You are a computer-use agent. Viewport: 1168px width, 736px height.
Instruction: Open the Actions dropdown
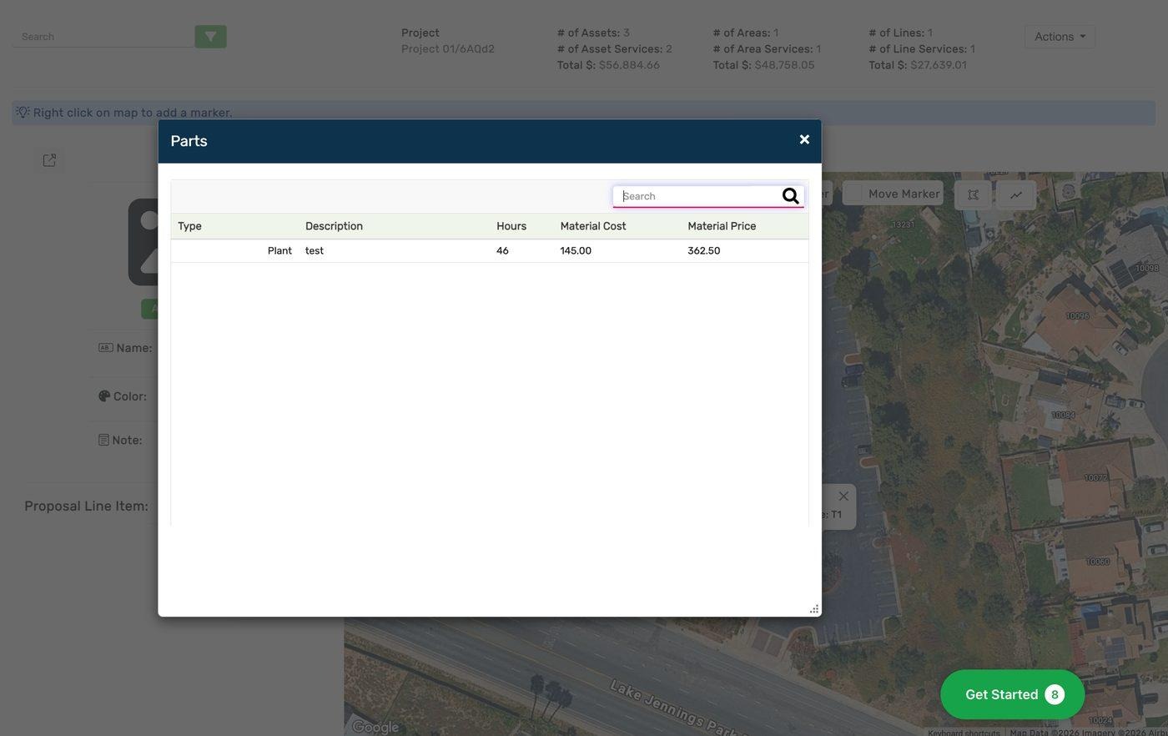click(x=1060, y=37)
